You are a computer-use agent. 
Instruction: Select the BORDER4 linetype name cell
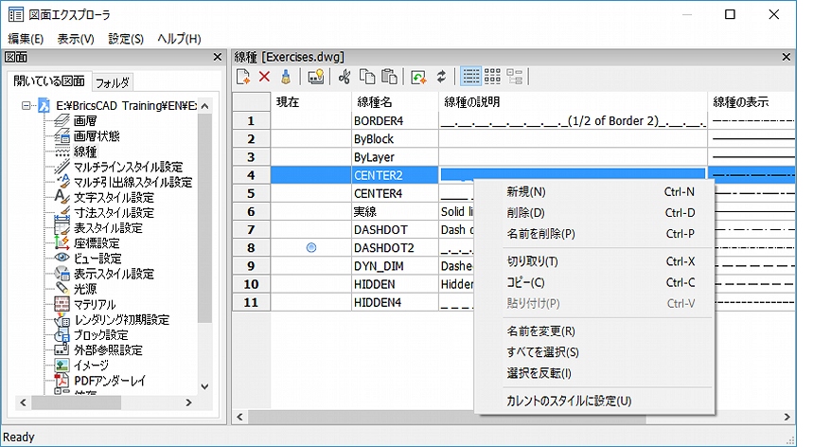click(395, 121)
